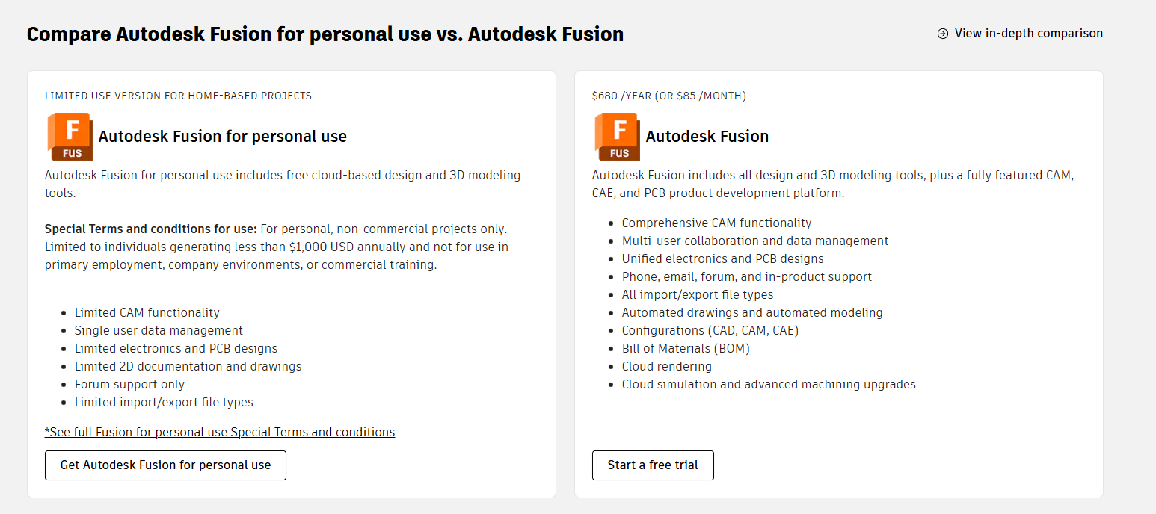The image size is (1156, 514).
Task: Click the Compare Autodesk Fusion page title
Action: (325, 34)
